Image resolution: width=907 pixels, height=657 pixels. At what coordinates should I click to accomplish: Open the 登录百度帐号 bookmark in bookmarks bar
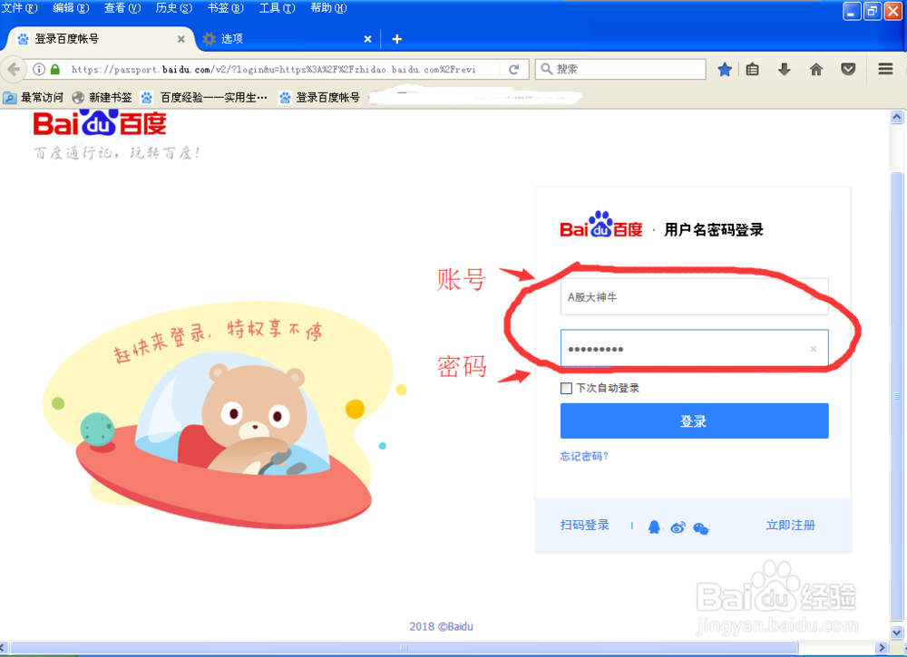pyautogui.click(x=319, y=98)
